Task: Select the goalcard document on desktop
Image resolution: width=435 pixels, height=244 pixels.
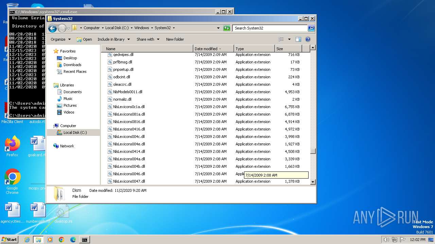Action: (37, 146)
